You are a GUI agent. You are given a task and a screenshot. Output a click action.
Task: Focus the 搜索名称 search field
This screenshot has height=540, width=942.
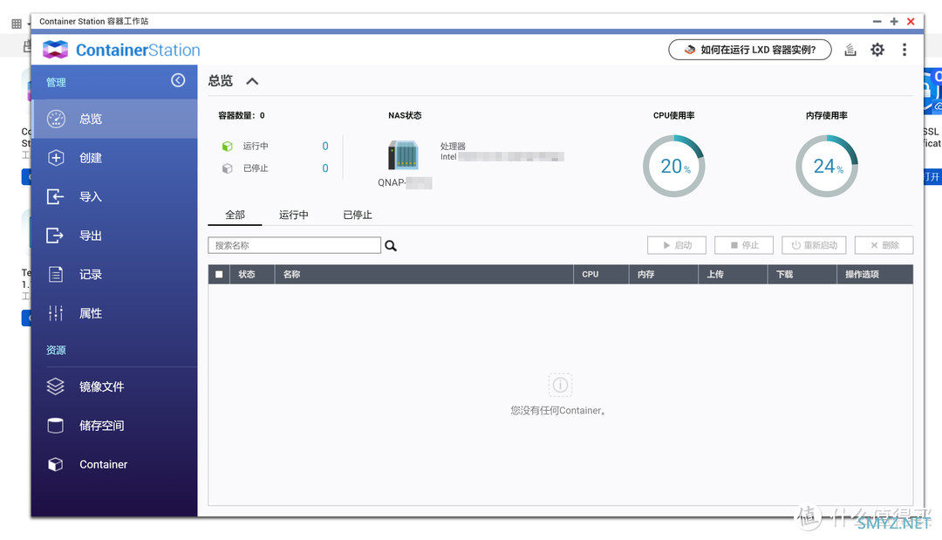pyautogui.click(x=295, y=245)
